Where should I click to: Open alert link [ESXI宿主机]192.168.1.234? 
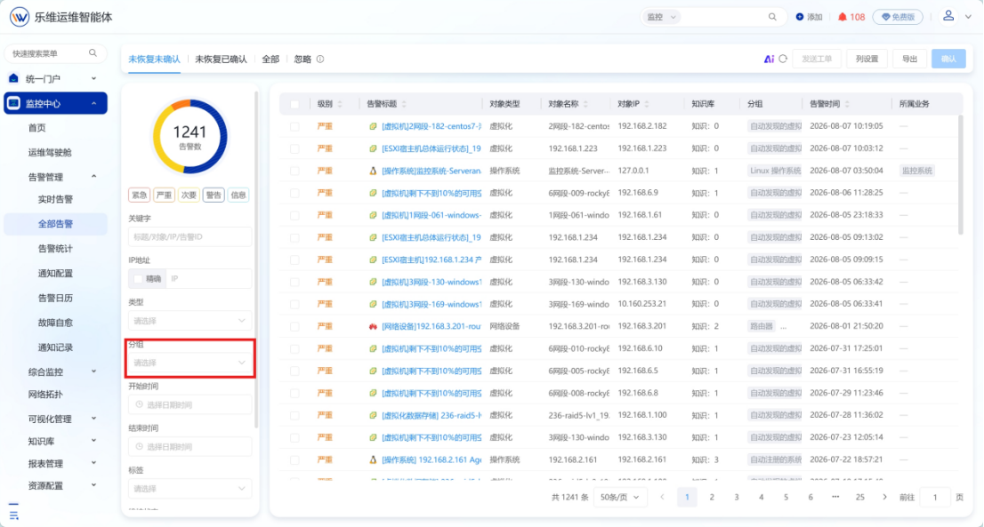point(432,260)
